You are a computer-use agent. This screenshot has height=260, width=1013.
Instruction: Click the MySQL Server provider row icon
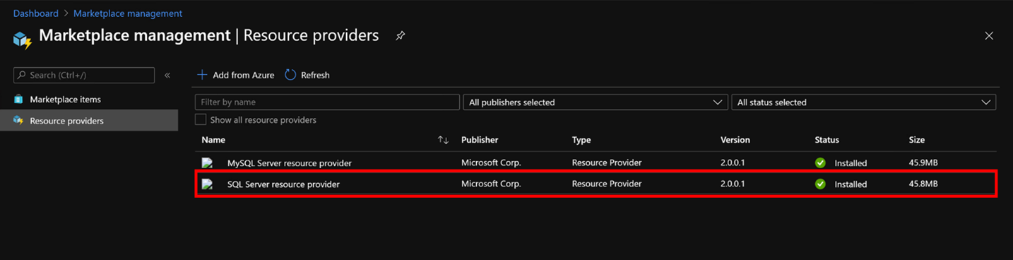[x=208, y=163]
